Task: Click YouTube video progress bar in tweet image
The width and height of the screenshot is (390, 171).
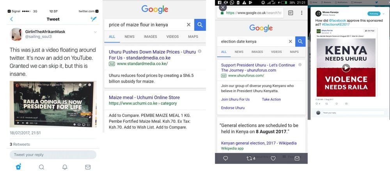Action: [52, 120]
